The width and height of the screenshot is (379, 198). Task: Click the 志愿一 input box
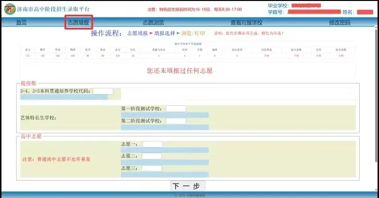[x=153, y=144]
